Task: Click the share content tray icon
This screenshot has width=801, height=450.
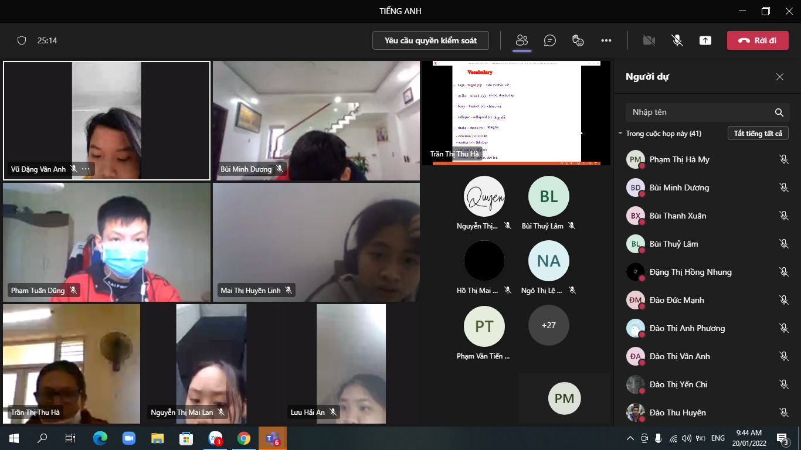Action: coord(705,40)
